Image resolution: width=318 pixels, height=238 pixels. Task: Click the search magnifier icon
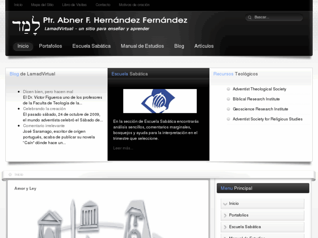(x=250, y=17)
